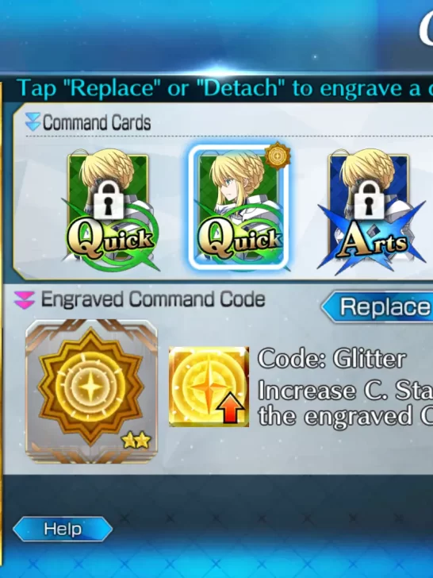Click the Command Cards header label

97,122
